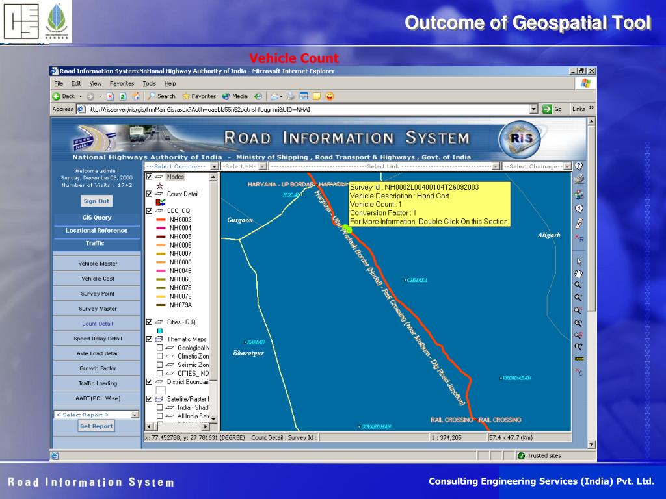The height and width of the screenshot is (499, 666).
Task: Uncheck the Nodes layer checkbox
Action: point(149,177)
